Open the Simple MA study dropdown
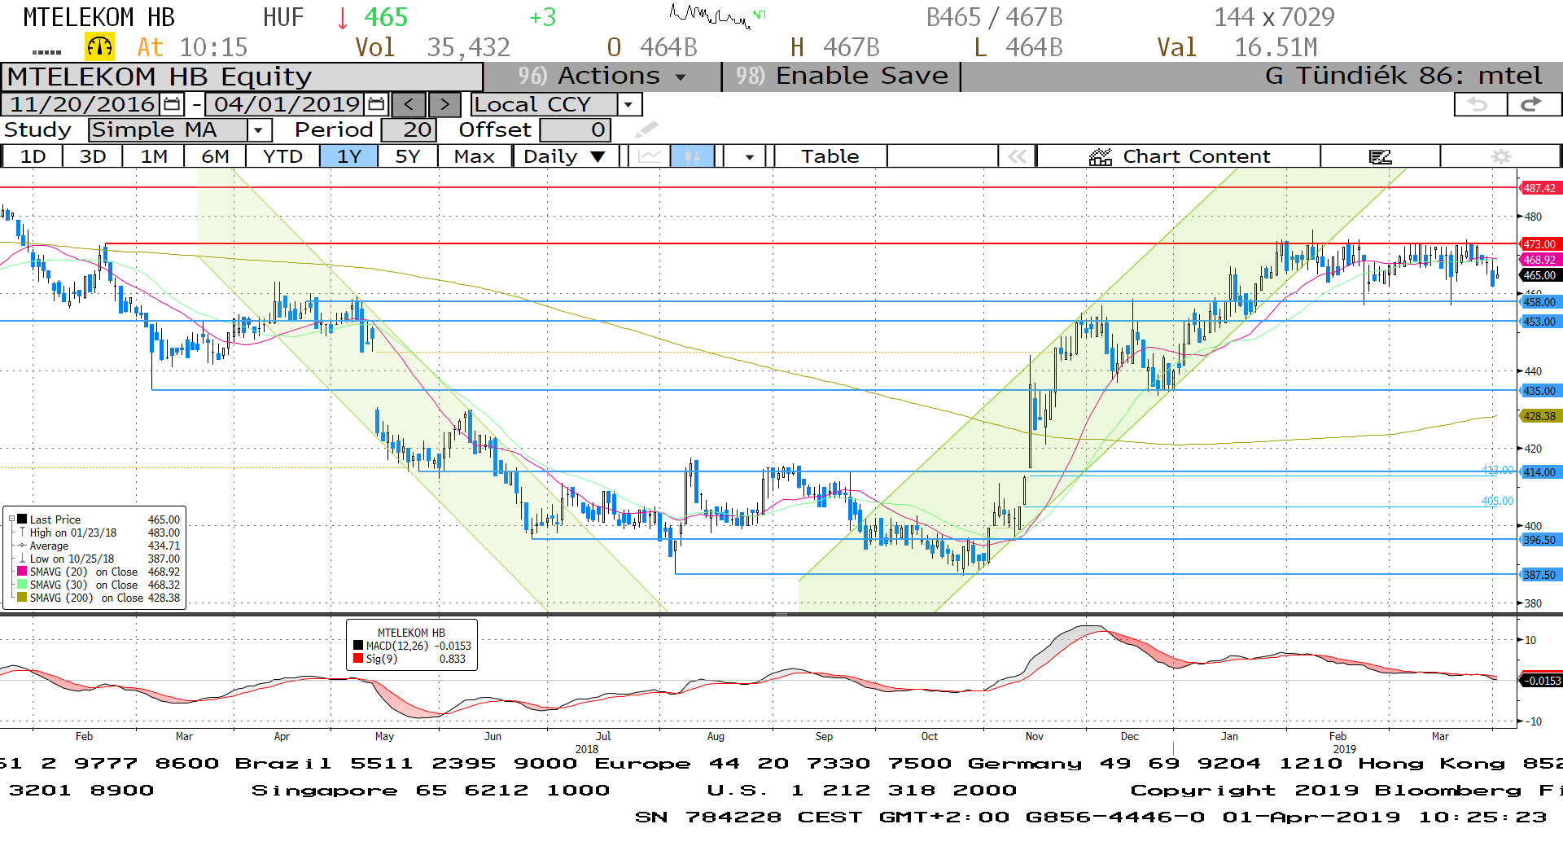The height and width of the screenshot is (846, 1563). (x=259, y=129)
